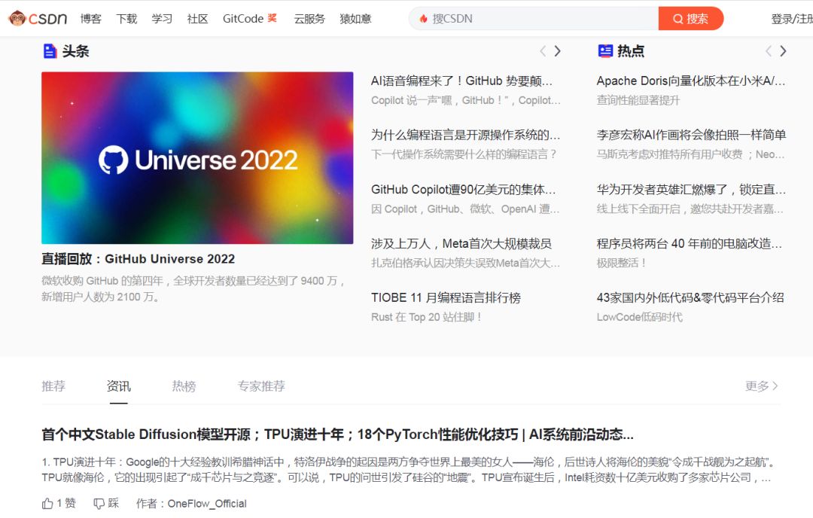Expand 更多 to see more feeds

[762, 385]
